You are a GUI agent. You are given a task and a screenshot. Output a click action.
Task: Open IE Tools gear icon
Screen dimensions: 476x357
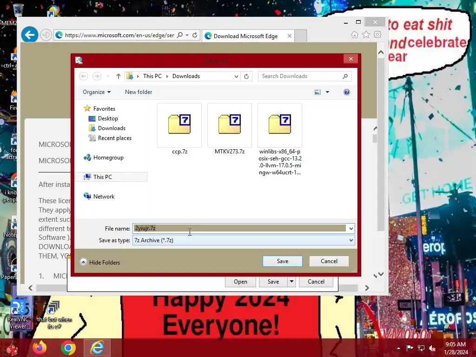coord(377,34)
